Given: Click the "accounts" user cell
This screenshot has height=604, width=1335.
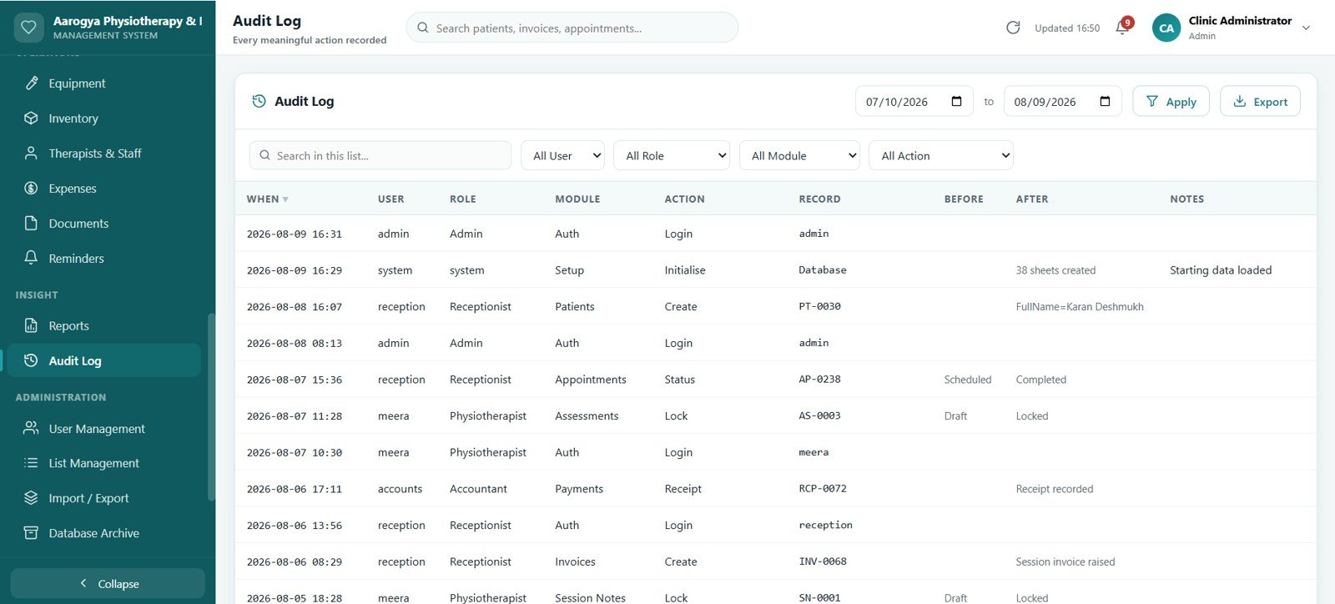Looking at the screenshot, I should point(400,489).
